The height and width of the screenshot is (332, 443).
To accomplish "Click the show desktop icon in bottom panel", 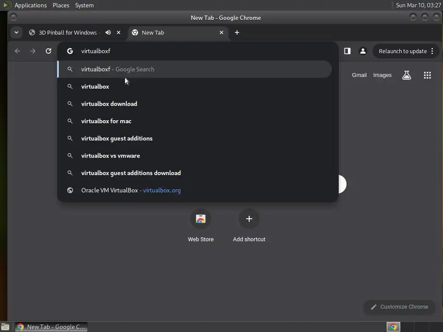I will [x=5, y=327].
